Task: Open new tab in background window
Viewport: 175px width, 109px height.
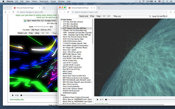Action: pos(44,8)
